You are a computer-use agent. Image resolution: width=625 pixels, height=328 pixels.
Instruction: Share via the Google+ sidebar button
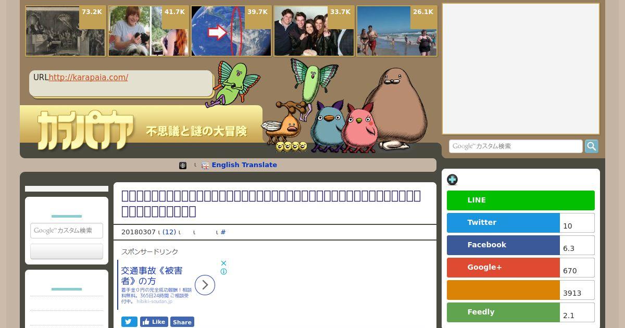[x=503, y=268]
